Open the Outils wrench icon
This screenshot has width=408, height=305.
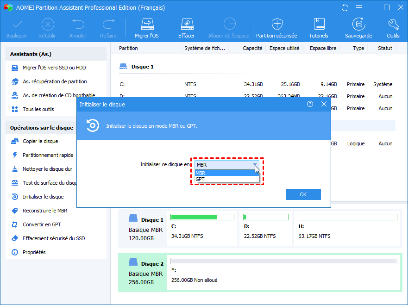393,24
